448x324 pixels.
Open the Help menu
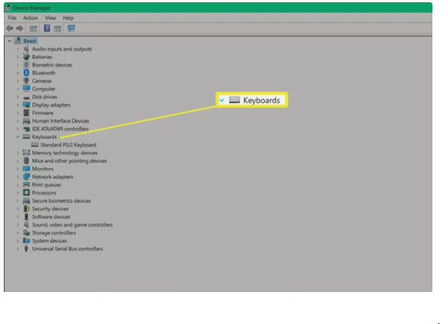[x=68, y=18]
